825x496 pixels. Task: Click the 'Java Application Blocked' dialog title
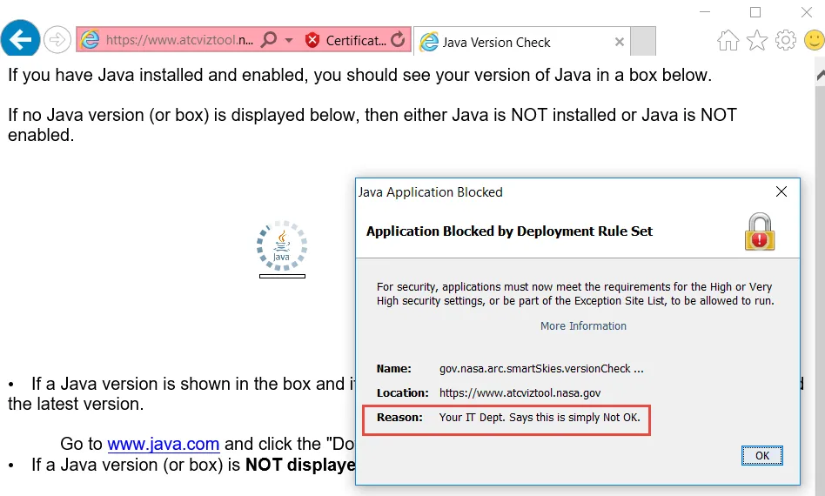coord(431,192)
